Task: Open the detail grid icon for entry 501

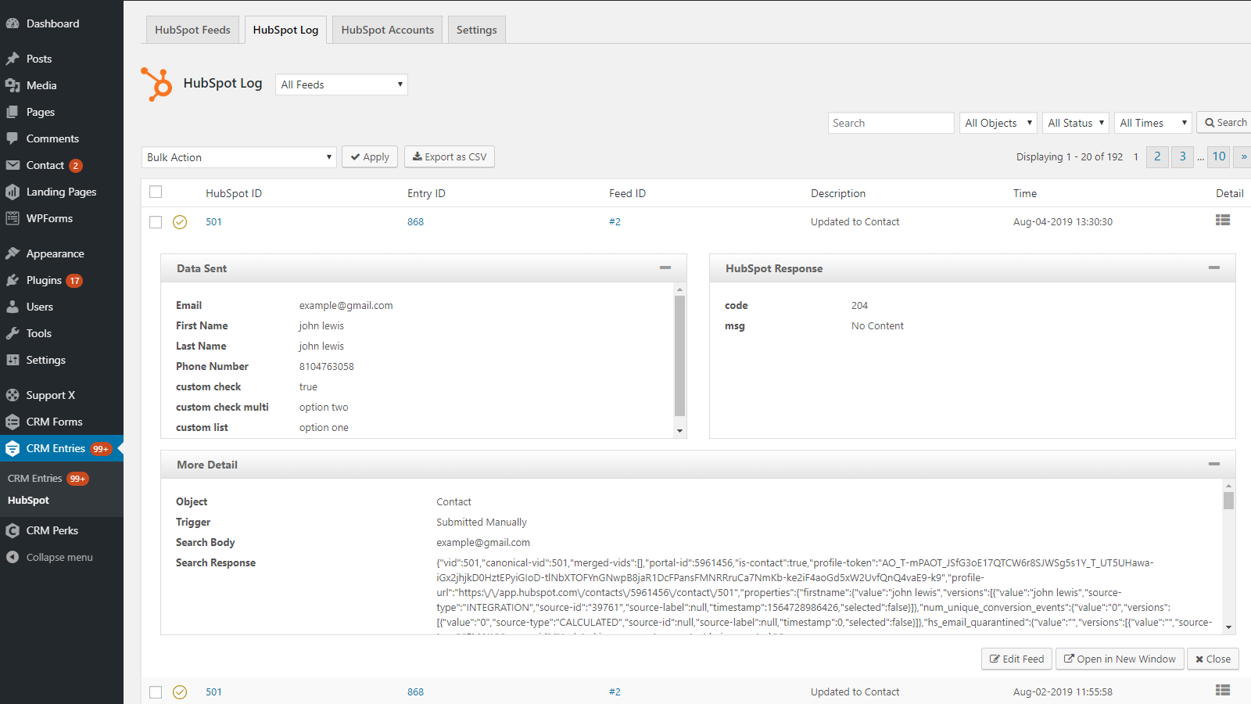Action: click(x=1223, y=221)
